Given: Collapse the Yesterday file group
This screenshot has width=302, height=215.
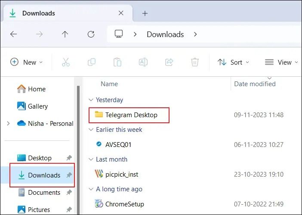Looking at the screenshot, I should point(91,100).
